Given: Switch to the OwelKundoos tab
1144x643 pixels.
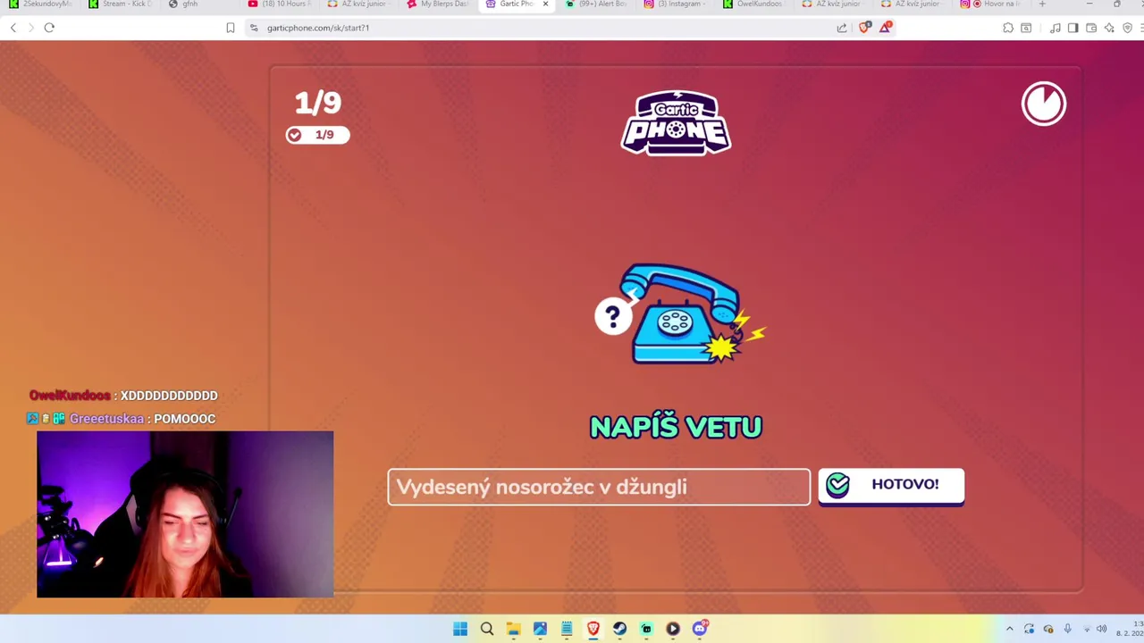Looking at the screenshot, I should [x=755, y=4].
